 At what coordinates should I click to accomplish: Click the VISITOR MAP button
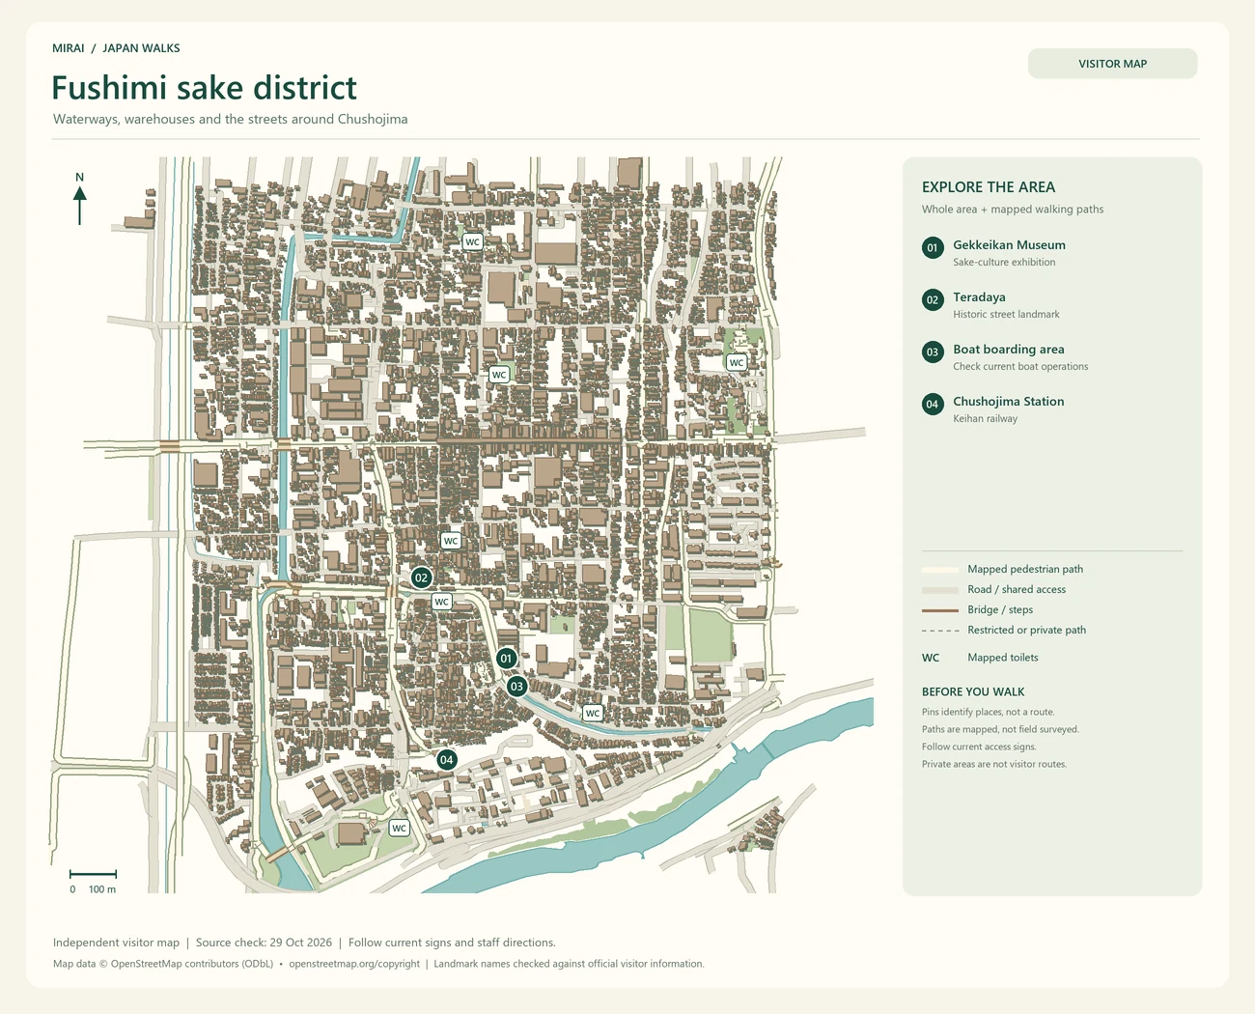point(1113,64)
